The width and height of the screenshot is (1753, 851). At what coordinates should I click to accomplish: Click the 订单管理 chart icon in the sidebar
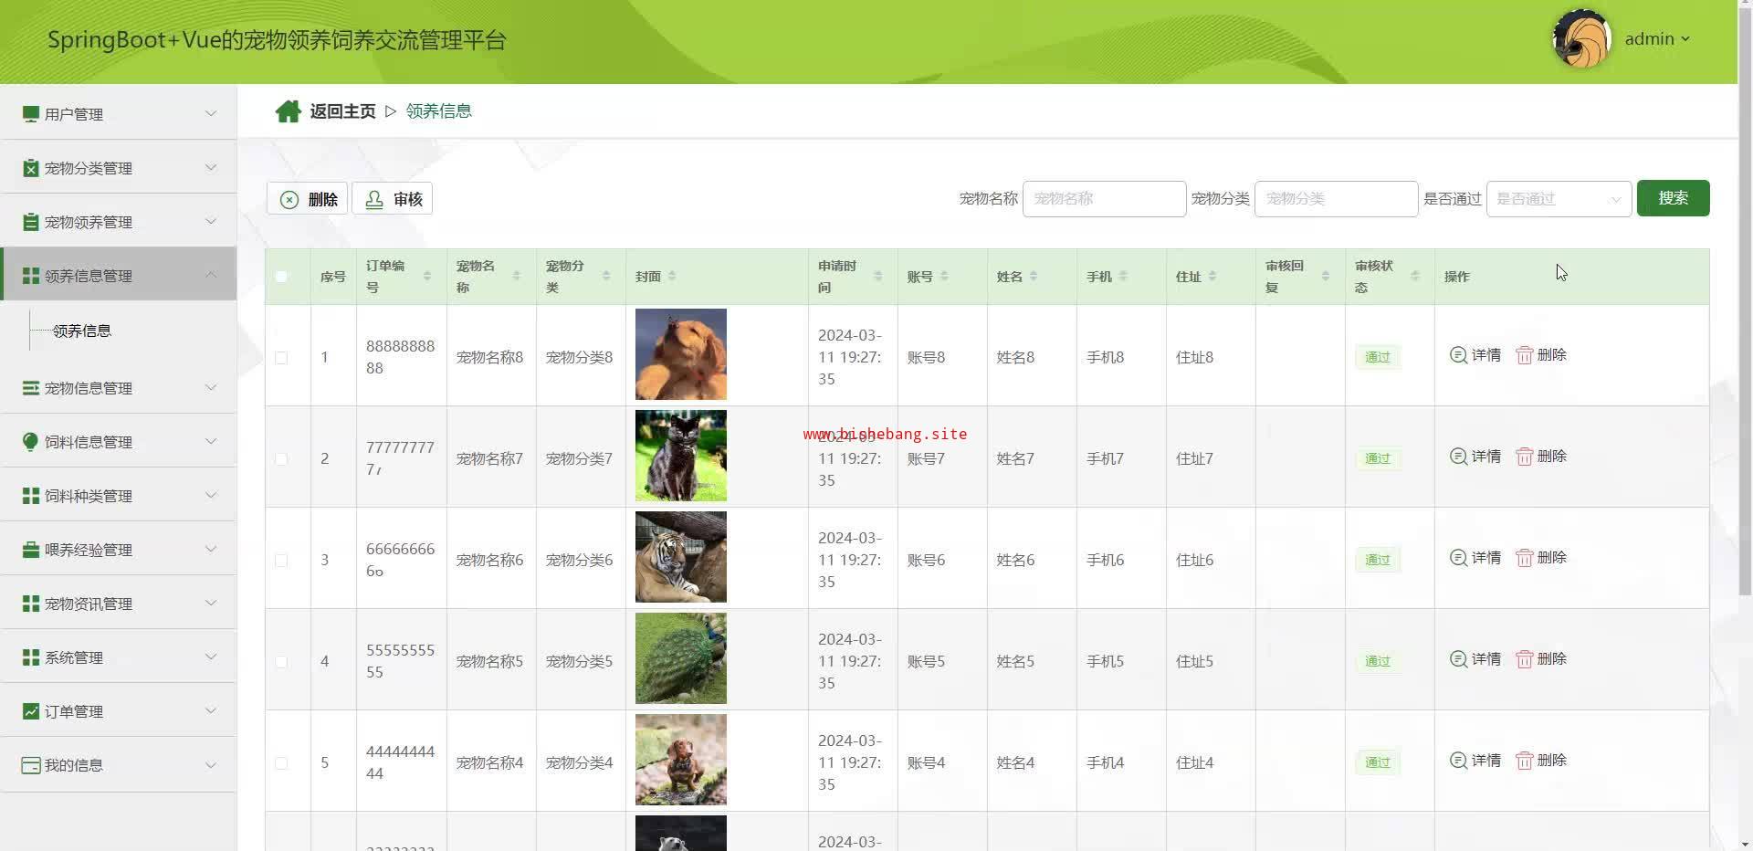tap(31, 711)
